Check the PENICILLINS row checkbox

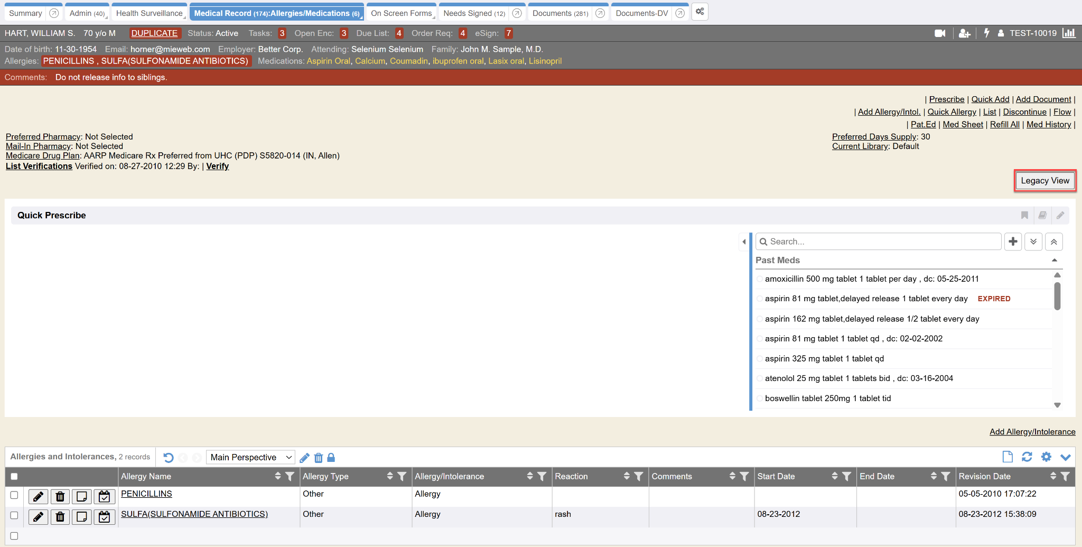pos(14,495)
